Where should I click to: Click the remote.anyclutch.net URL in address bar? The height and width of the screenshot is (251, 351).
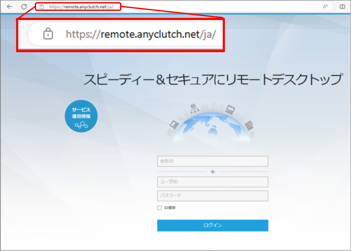click(81, 7)
